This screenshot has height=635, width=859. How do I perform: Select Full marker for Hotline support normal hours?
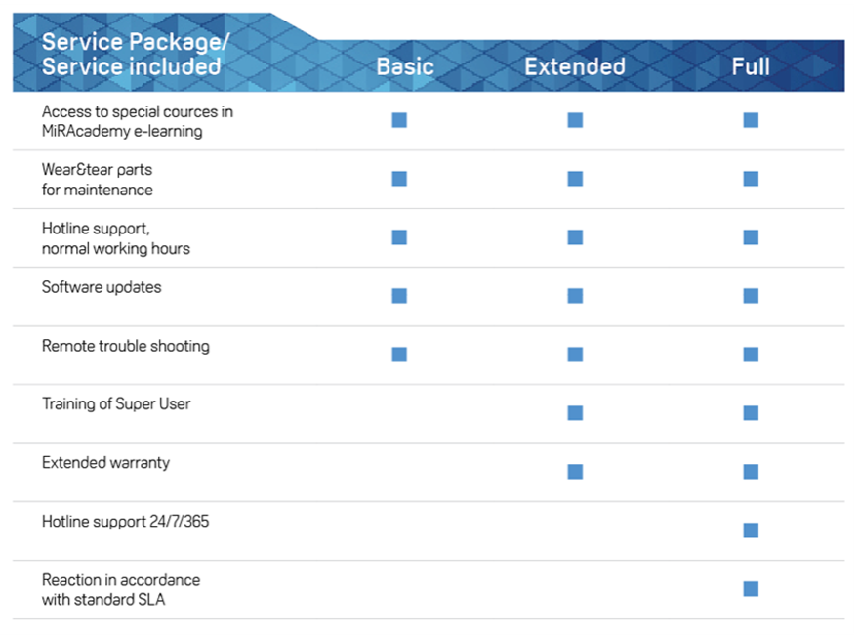click(751, 237)
